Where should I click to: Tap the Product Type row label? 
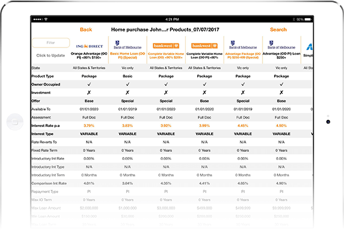click(42, 76)
